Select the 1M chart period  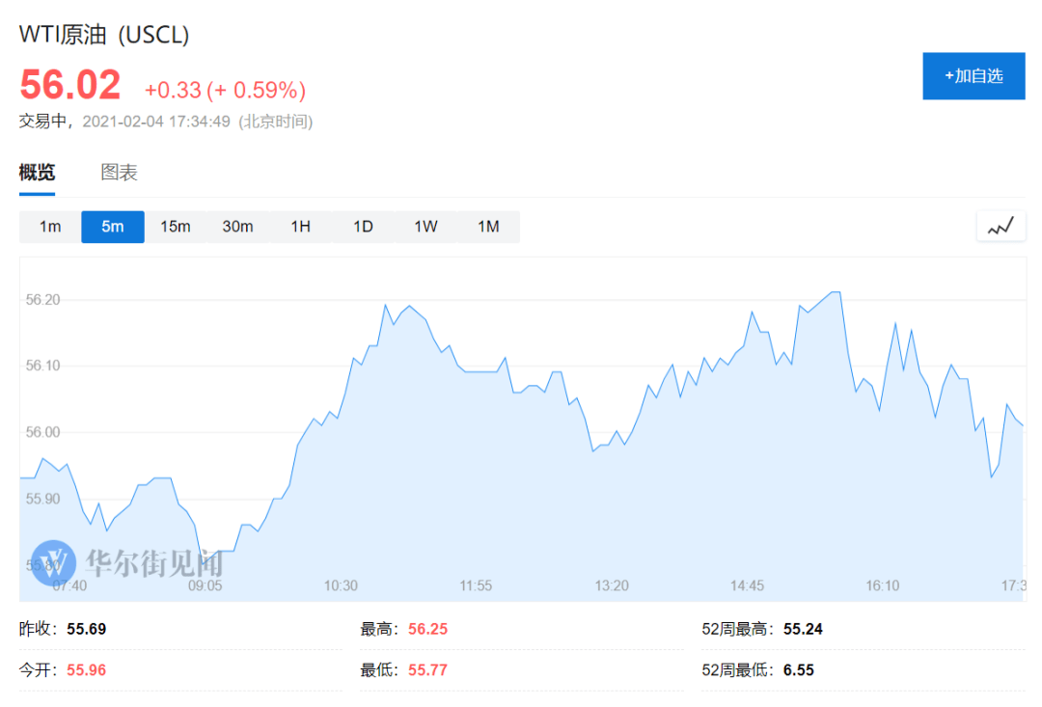488,227
